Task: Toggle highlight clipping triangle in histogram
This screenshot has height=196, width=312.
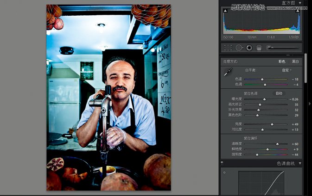Action: point(298,10)
